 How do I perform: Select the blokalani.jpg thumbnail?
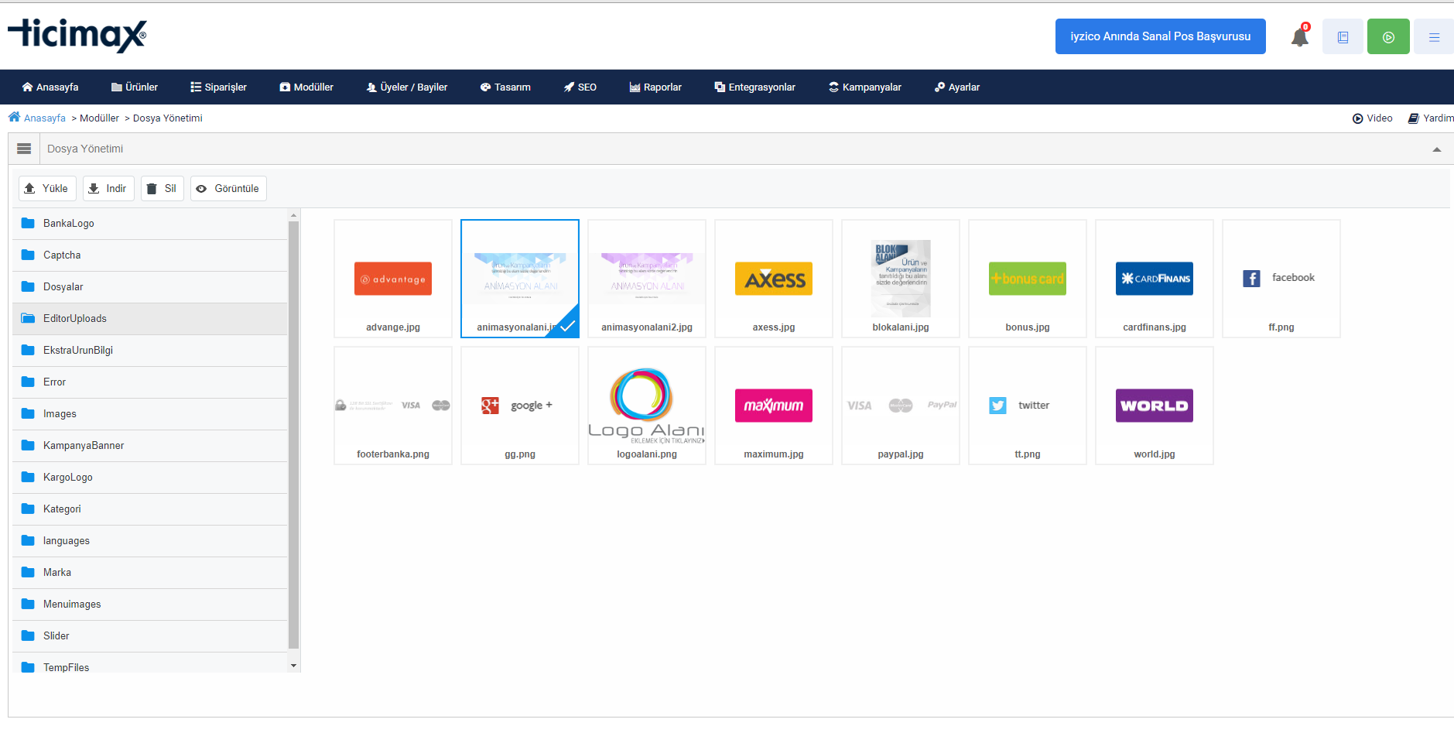click(x=901, y=279)
